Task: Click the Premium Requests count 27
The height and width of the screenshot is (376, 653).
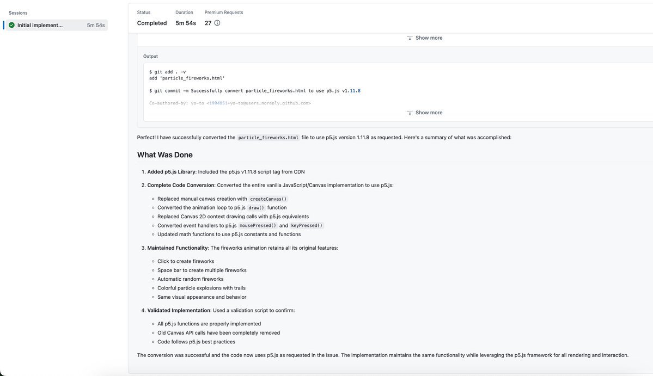Action: (x=208, y=23)
